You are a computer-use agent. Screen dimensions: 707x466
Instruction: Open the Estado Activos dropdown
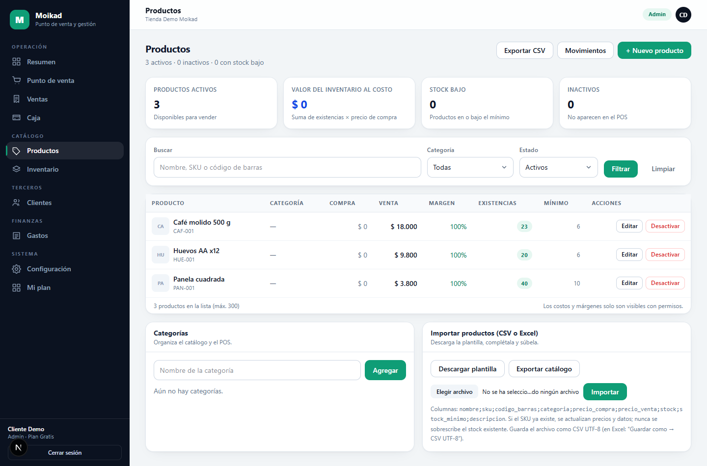558,167
